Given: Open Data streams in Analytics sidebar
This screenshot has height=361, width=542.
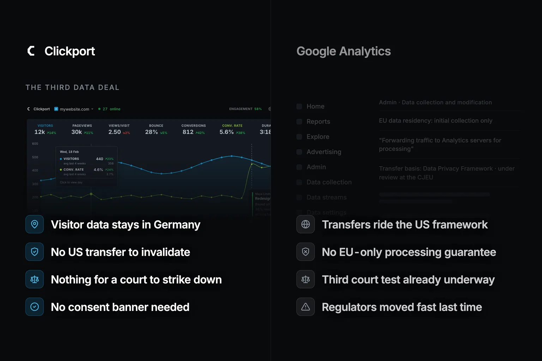Looking at the screenshot, I should point(327,197).
